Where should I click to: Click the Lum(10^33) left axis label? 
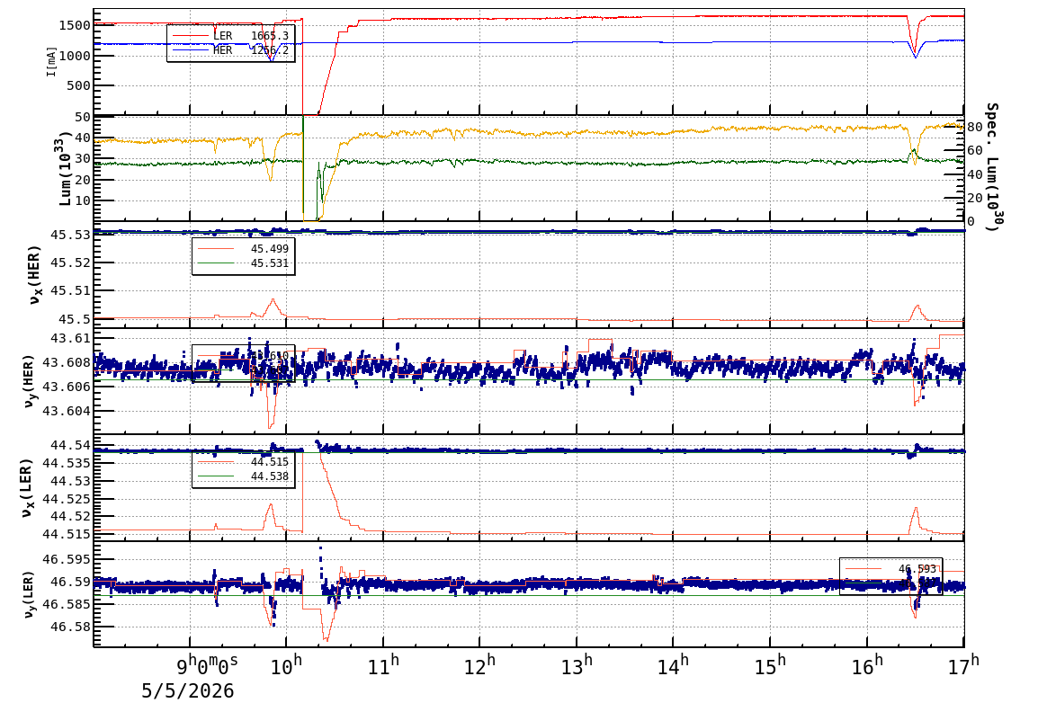coord(64,169)
